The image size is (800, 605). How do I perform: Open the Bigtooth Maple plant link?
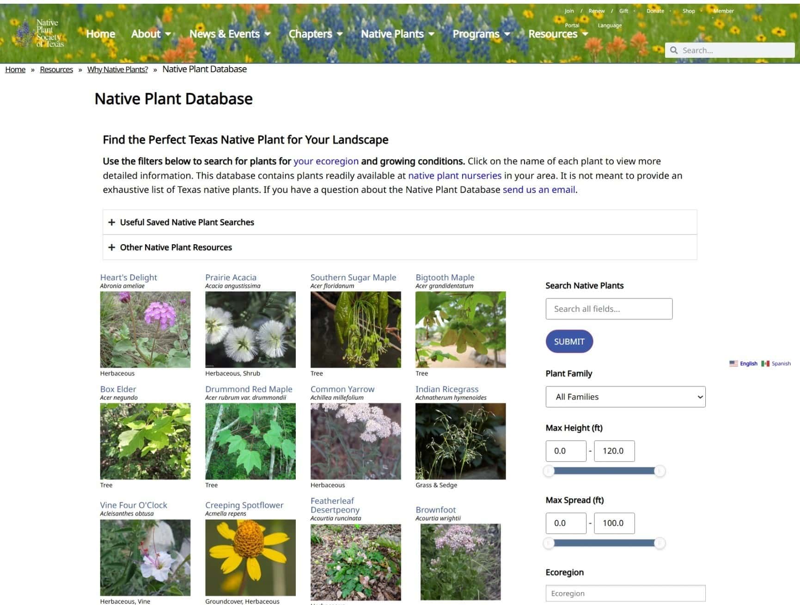(445, 278)
